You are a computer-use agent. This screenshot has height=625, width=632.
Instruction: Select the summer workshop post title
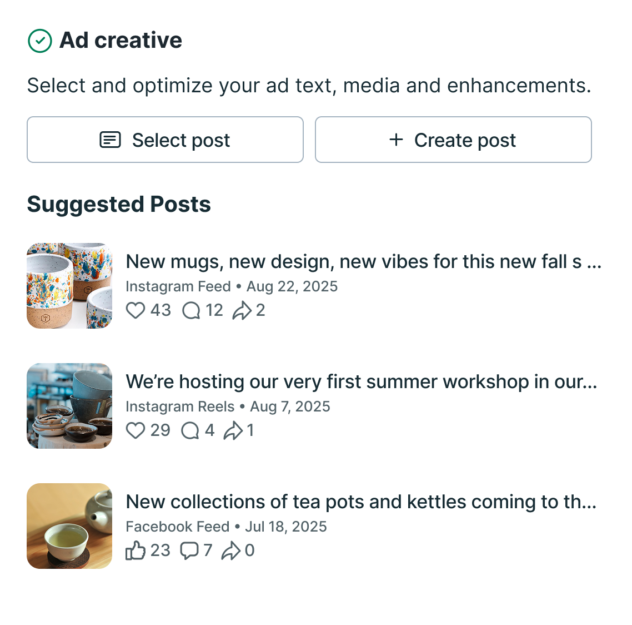tap(362, 382)
